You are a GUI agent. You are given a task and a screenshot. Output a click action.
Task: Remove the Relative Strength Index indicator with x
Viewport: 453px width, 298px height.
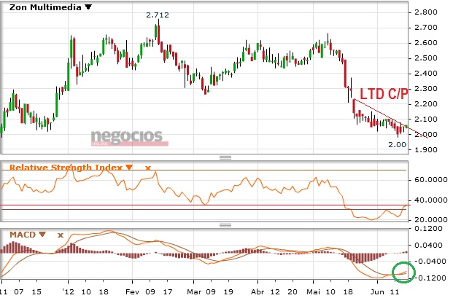pos(148,168)
